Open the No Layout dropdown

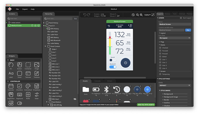tap(175, 38)
